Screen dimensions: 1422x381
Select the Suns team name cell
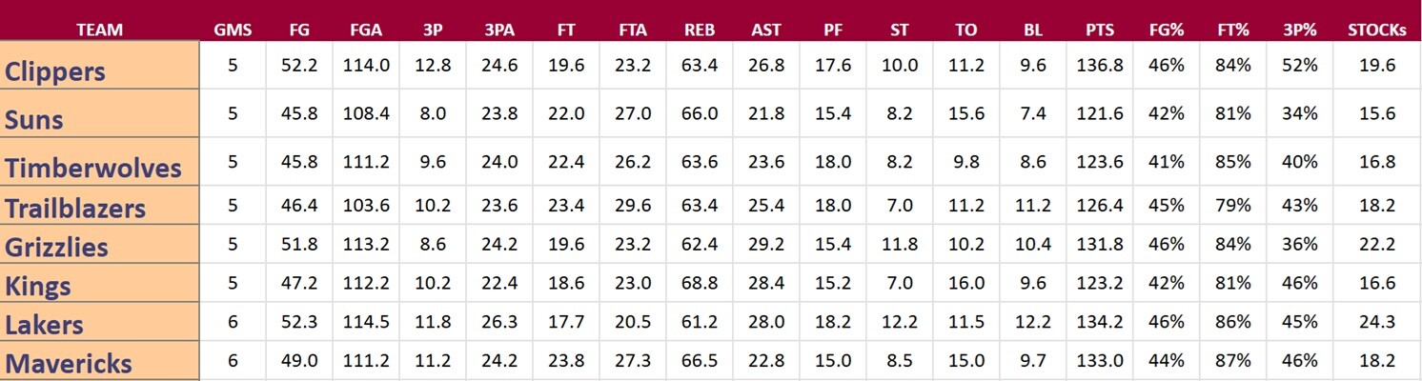click(34, 120)
